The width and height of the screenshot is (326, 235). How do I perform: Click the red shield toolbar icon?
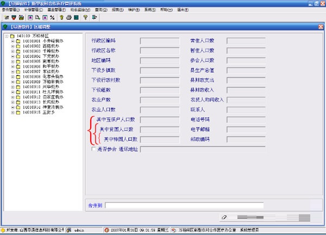(x=14, y=18)
